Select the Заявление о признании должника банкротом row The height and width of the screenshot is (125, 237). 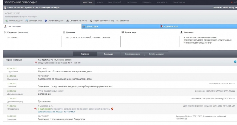61,119
